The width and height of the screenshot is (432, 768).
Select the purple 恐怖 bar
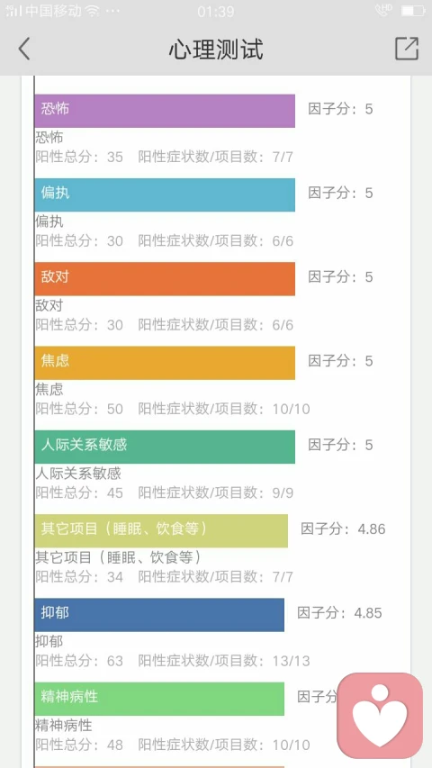[x=165, y=111]
